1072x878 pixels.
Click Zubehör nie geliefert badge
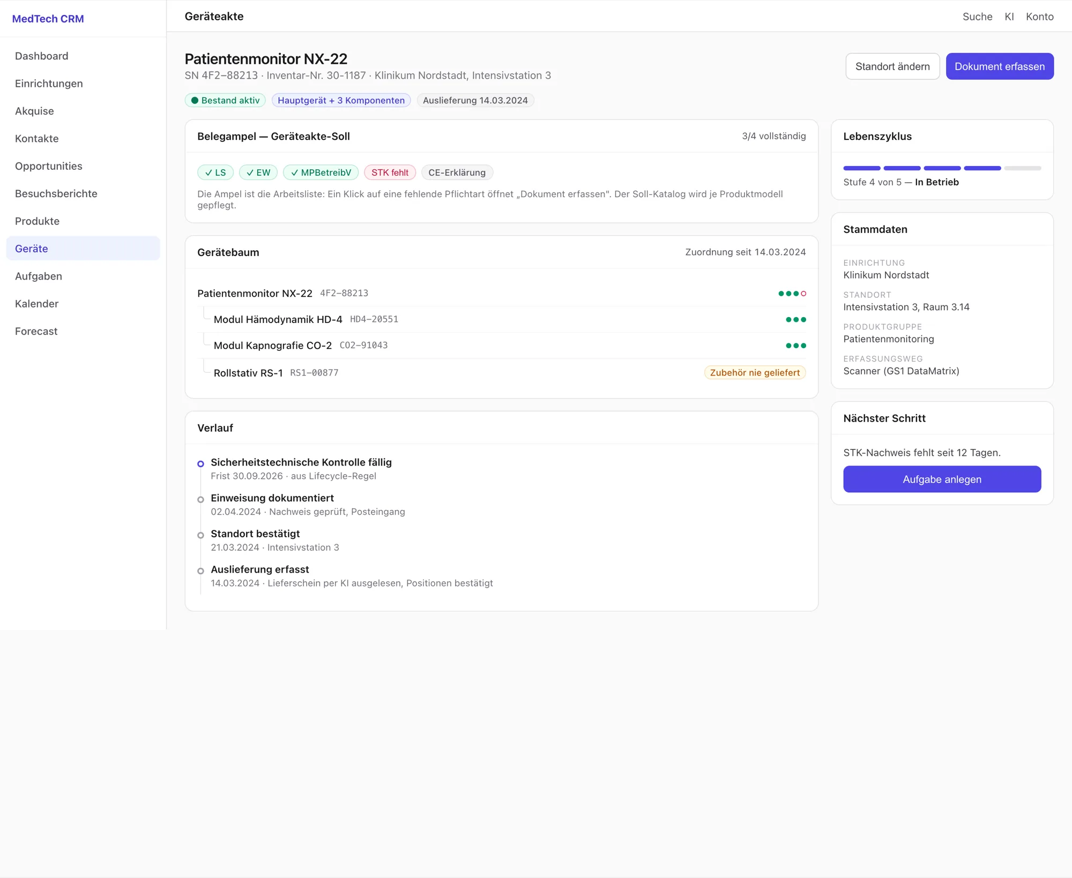[755, 373]
